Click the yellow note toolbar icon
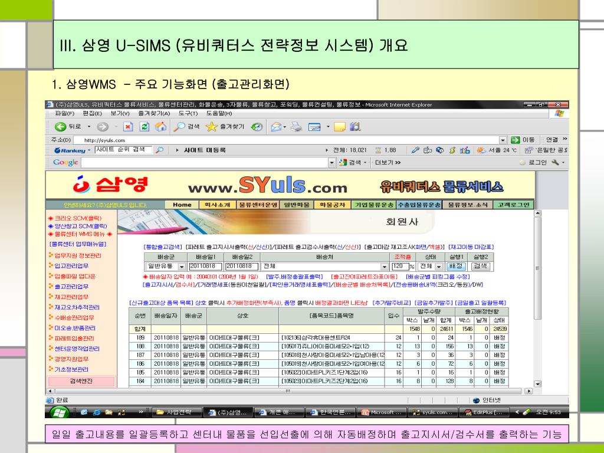This screenshot has height=453, width=604. 339,127
